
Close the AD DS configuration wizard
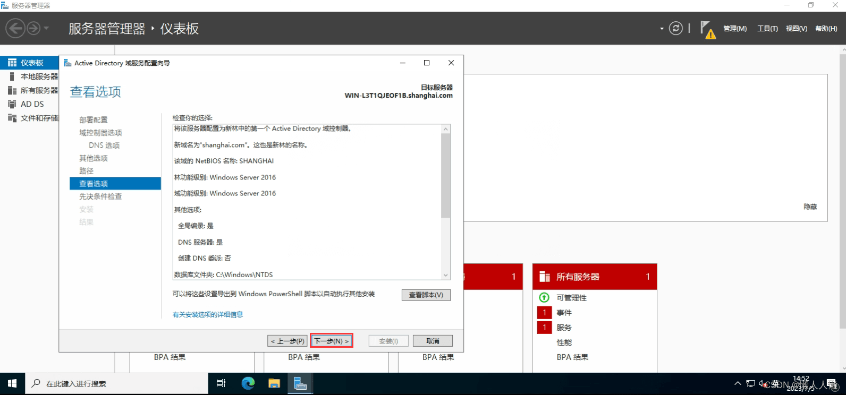(x=451, y=63)
